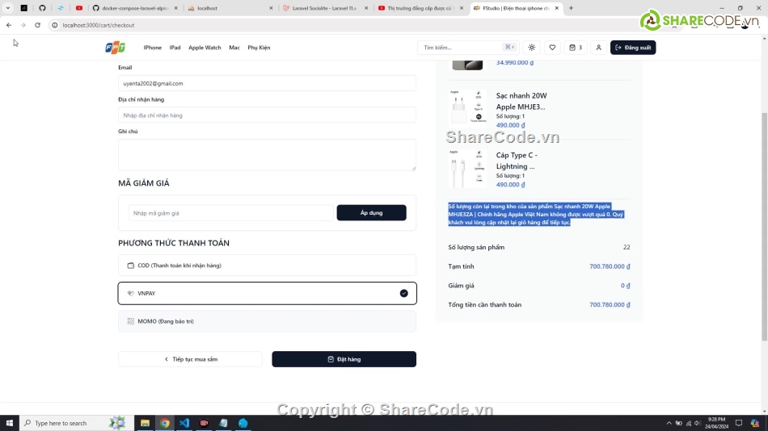768x431 pixels.
Task: Click the Địa chỉ nhận hàng input
Action: [x=267, y=115]
